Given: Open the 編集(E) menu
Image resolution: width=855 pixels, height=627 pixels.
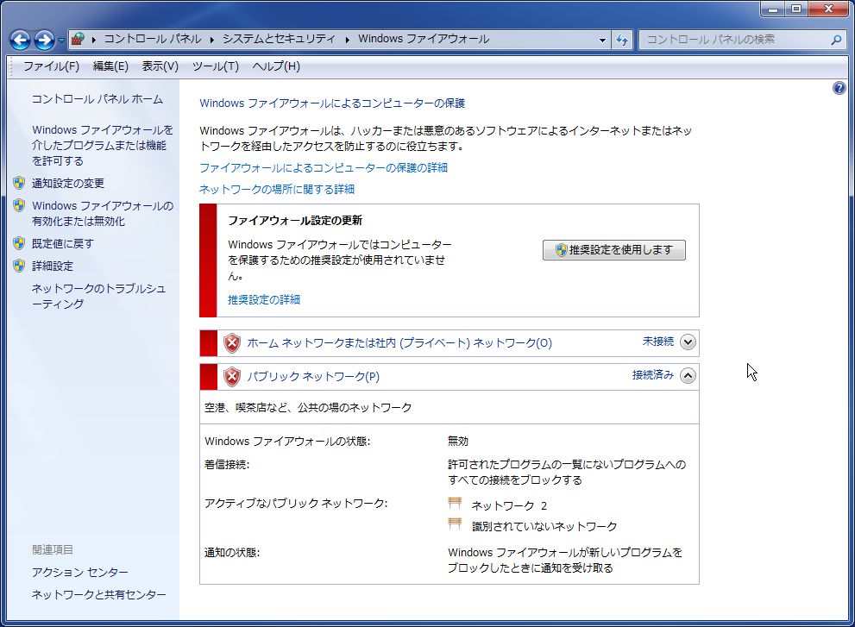Looking at the screenshot, I should (110, 66).
